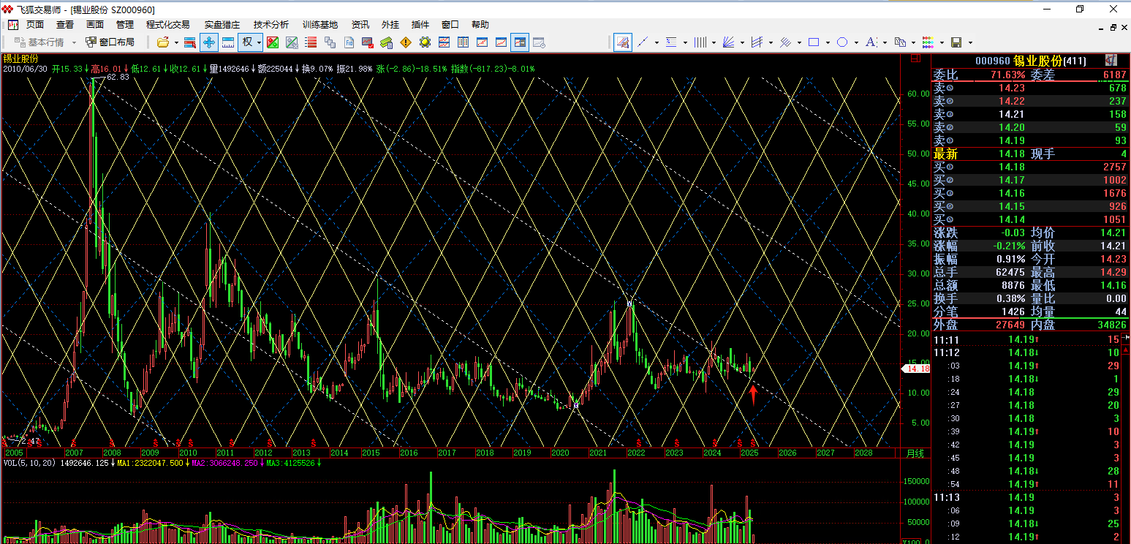Expand the 权 dropdown arrow
This screenshot has width=1131, height=544.
[259, 42]
